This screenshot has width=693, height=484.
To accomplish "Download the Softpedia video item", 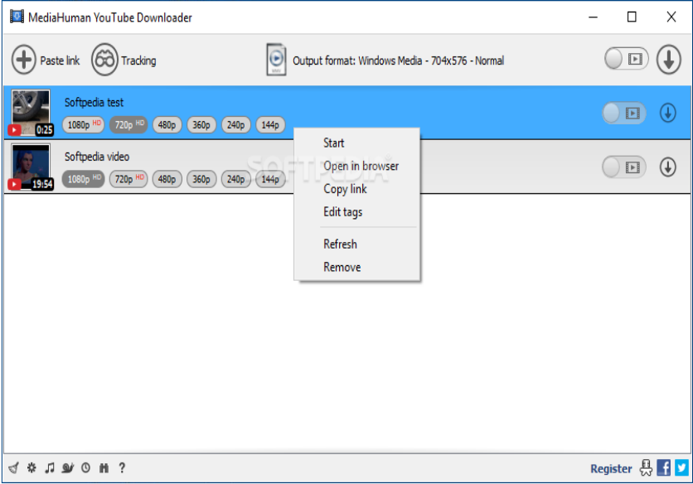I will tap(668, 167).
